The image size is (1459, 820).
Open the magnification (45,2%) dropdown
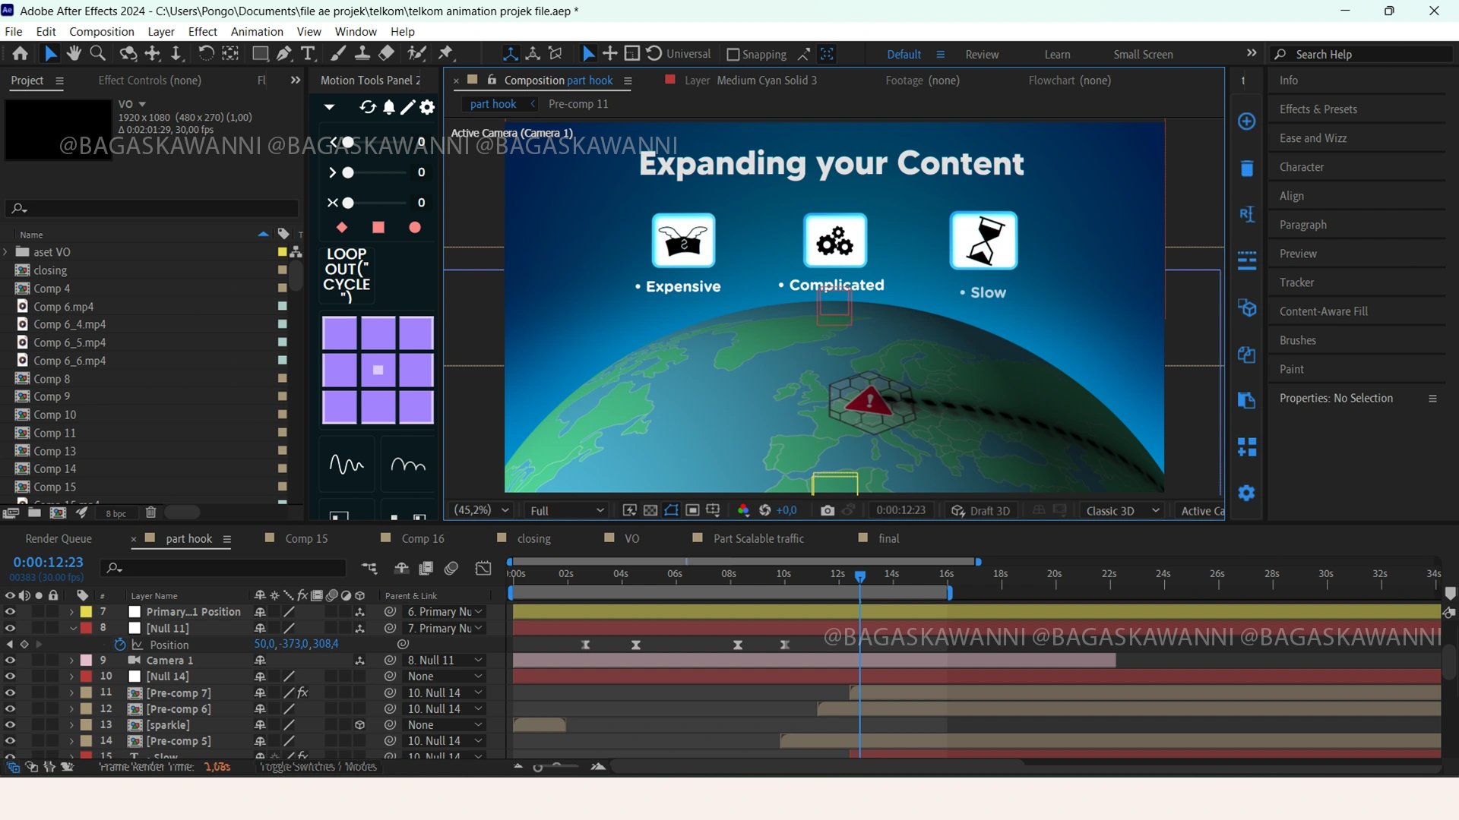click(481, 510)
